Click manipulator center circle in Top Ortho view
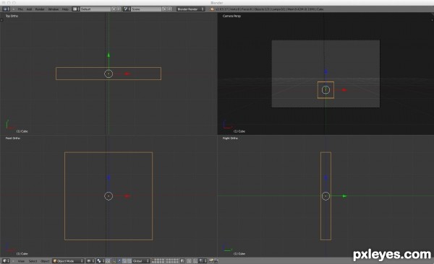 click(x=109, y=74)
